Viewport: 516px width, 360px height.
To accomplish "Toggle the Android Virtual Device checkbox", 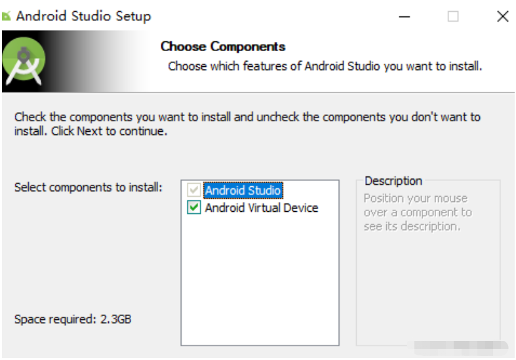I will tap(194, 208).
